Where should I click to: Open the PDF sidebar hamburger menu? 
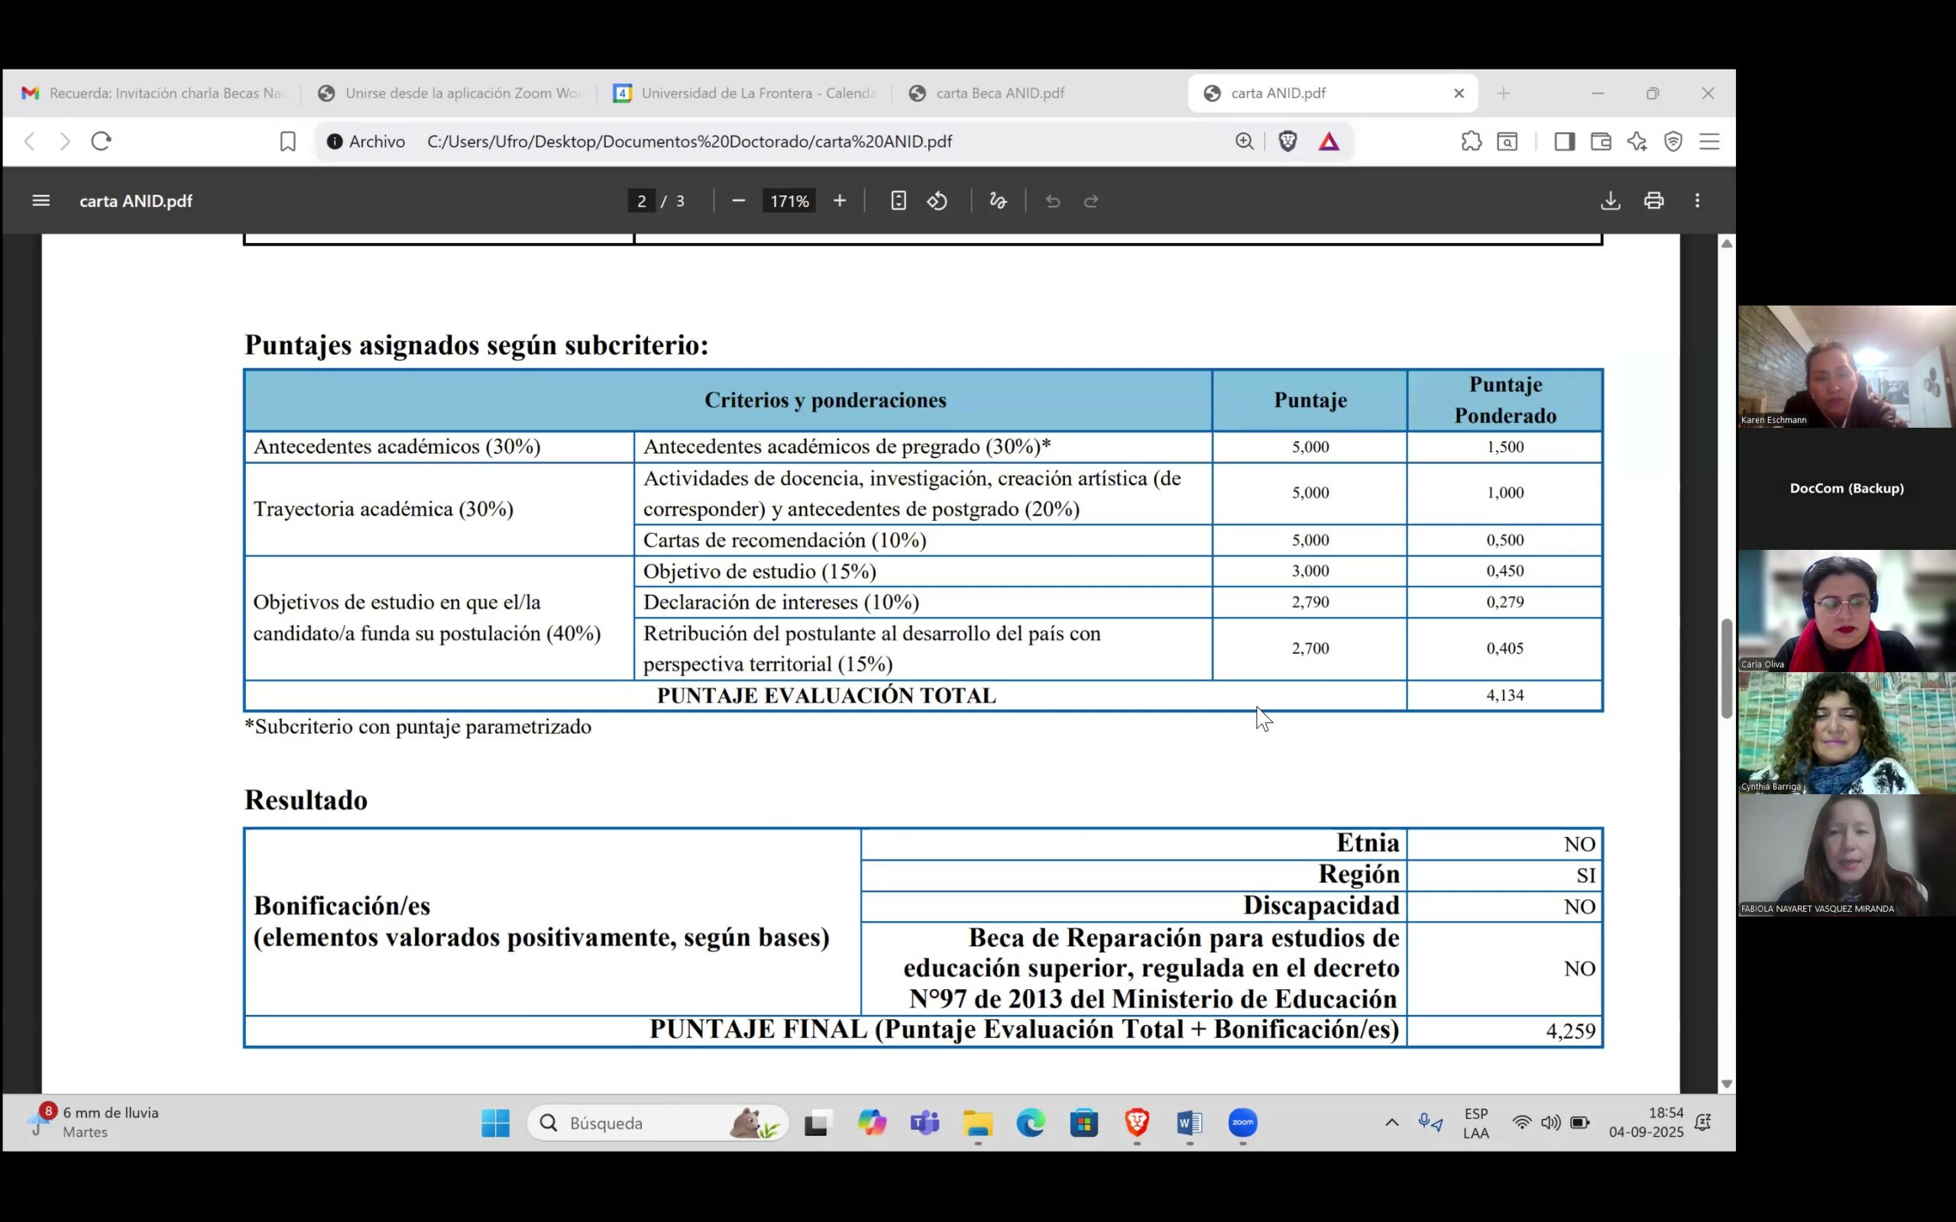(41, 200)
